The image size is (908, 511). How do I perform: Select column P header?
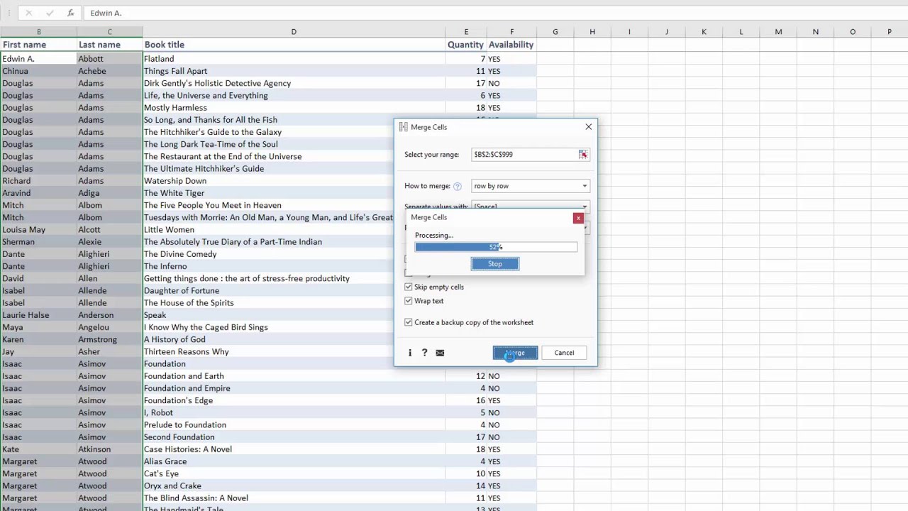pos(889,31)
